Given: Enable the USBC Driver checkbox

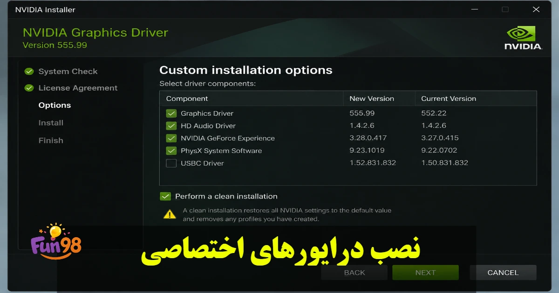Looking at the screenshot, I should point(171,164).
